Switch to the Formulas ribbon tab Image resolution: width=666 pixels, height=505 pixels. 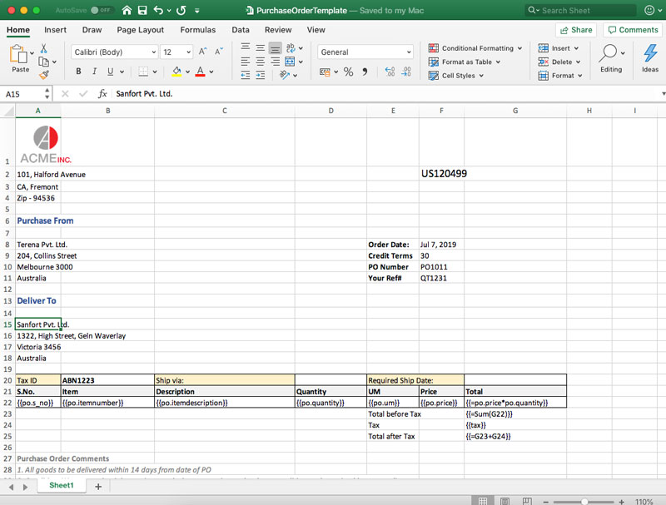197,29
